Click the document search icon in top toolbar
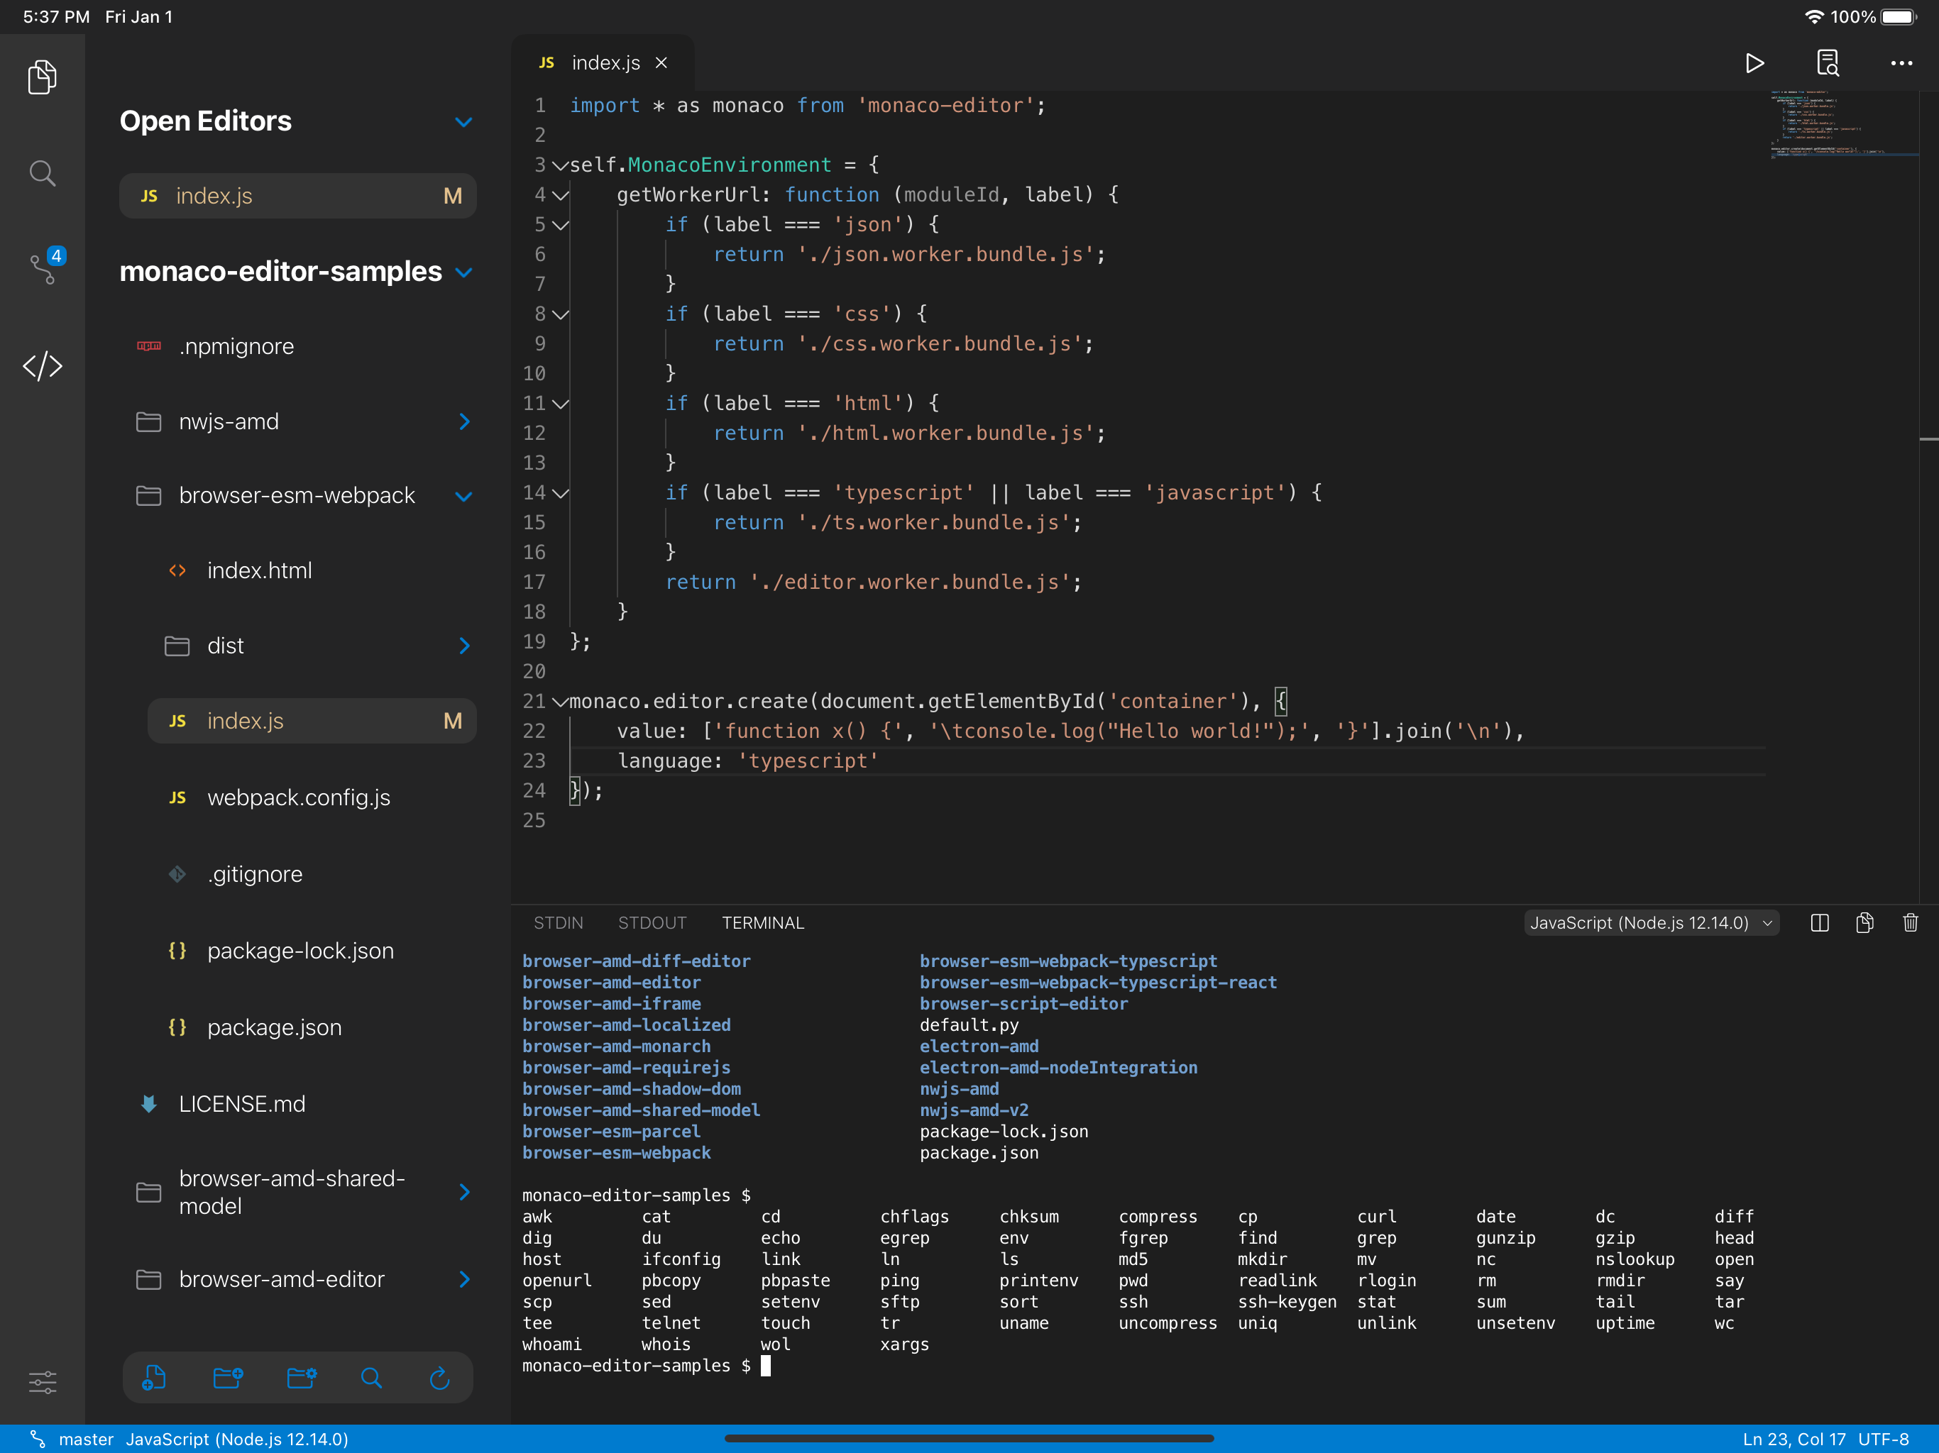This screenshot has width=1939, height=1453. click(x=1828, y=63)
